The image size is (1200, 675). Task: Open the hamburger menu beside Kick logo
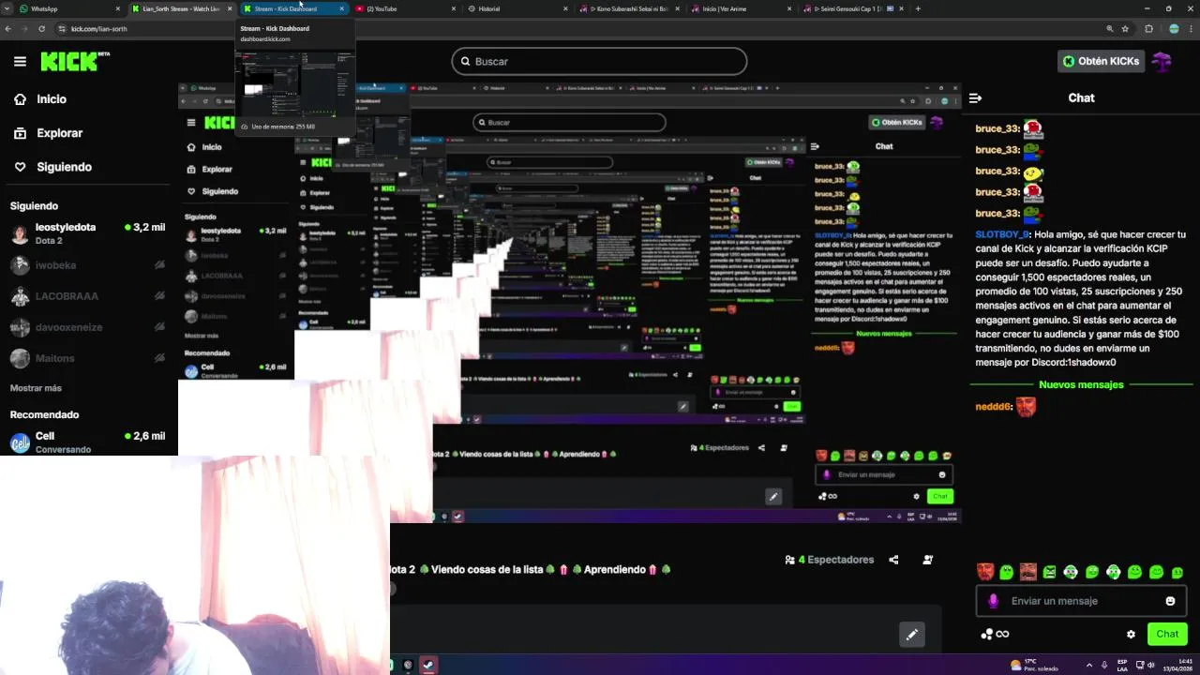pyautogui.click(x=20, y=61)
